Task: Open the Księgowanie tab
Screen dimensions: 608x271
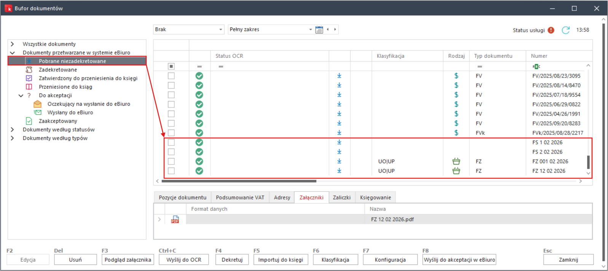Action: pos(375,197)
